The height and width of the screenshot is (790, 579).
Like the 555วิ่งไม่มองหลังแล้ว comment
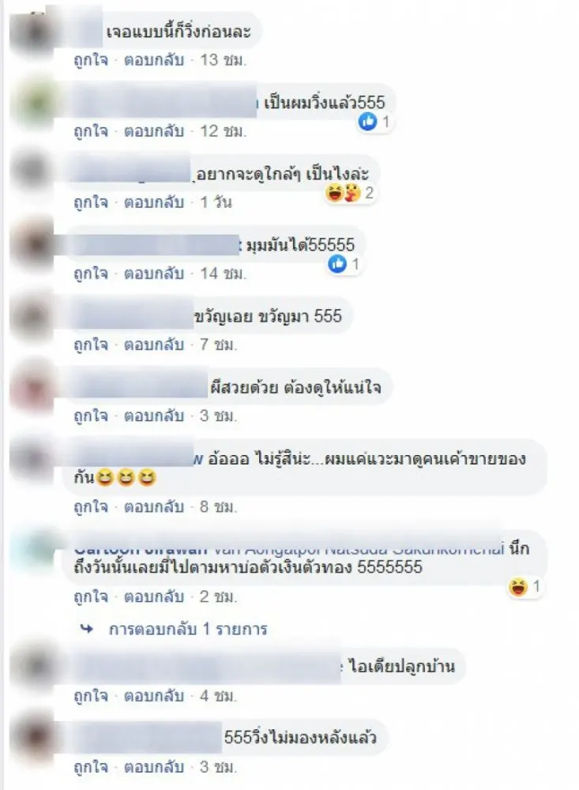[91, 767]
